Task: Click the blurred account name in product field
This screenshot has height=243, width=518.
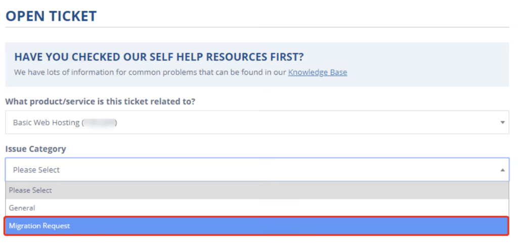Action: (99, 123)
